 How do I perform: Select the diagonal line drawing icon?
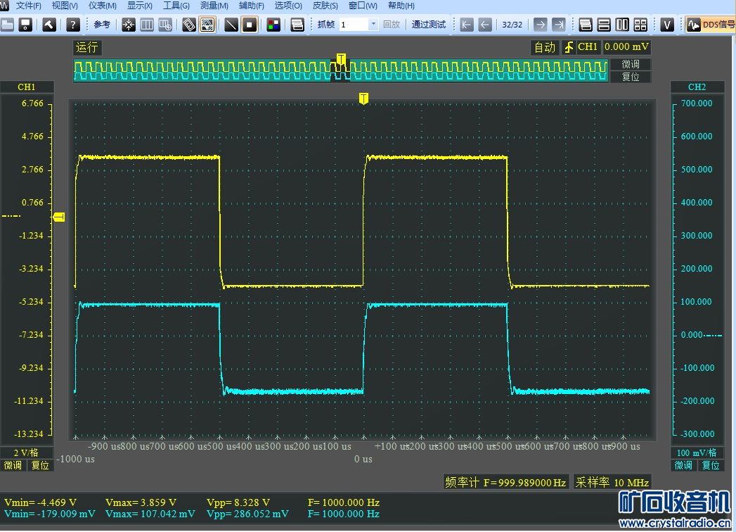(x=231, y=25)
